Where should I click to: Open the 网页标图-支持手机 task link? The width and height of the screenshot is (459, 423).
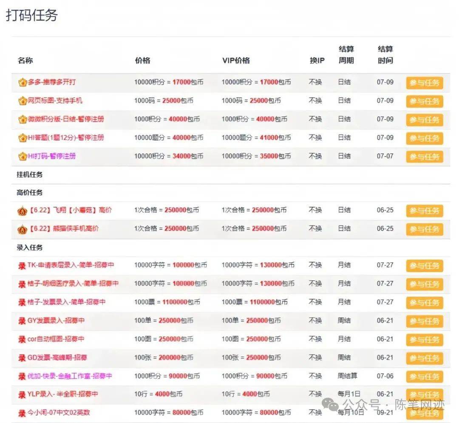(55, 100)
